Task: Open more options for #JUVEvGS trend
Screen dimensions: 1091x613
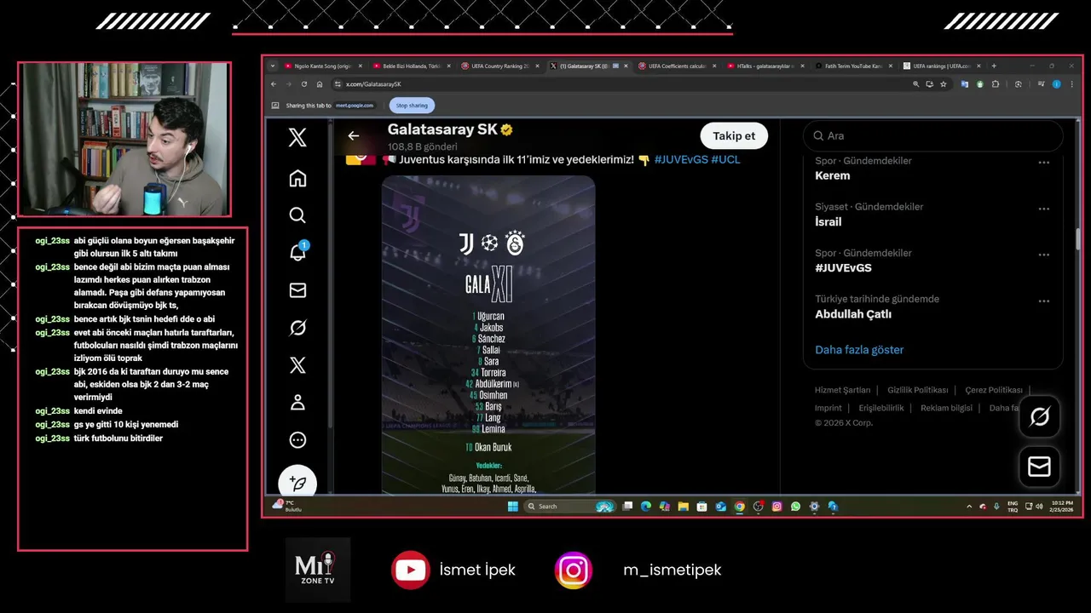Action: pos(1043,255)
